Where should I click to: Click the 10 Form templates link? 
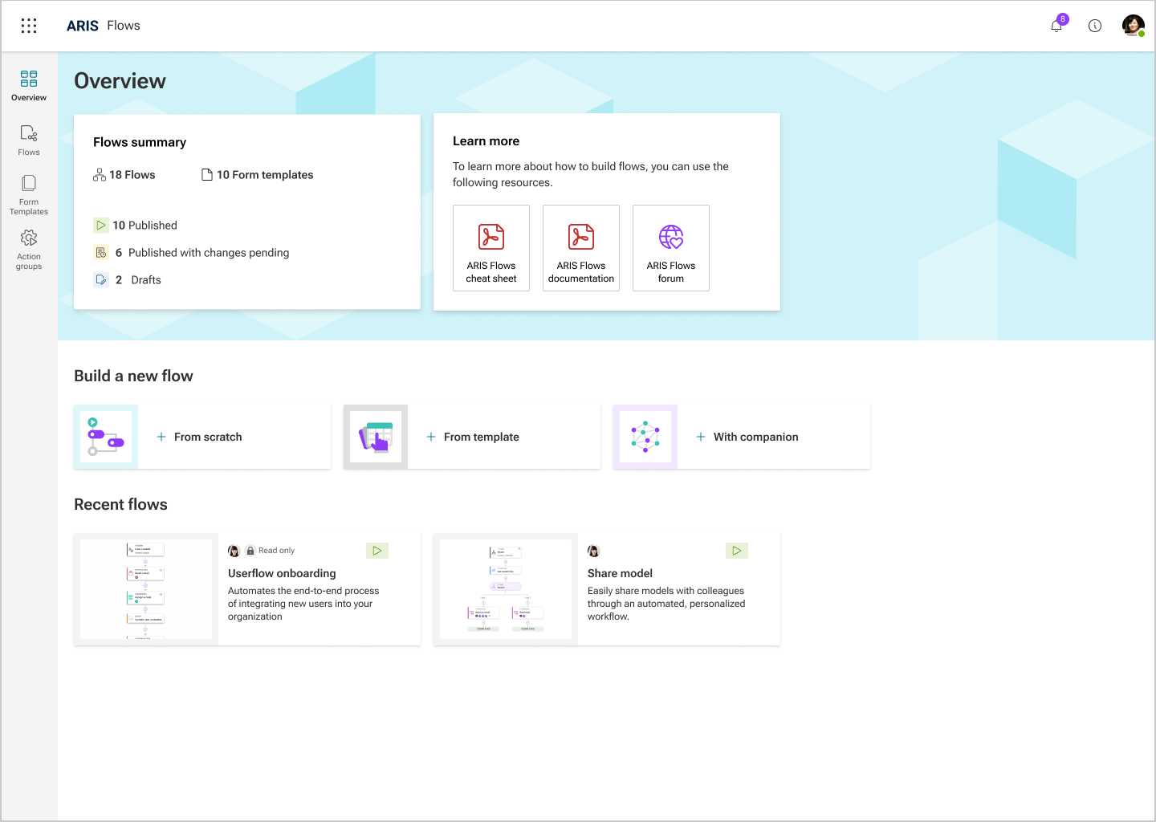pos(257,175)
